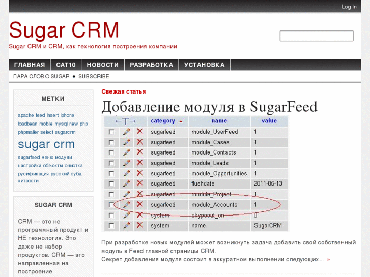The image size is (370, 277).
Task: Edit pencil icon for system name row
Action: click(127, 225)
